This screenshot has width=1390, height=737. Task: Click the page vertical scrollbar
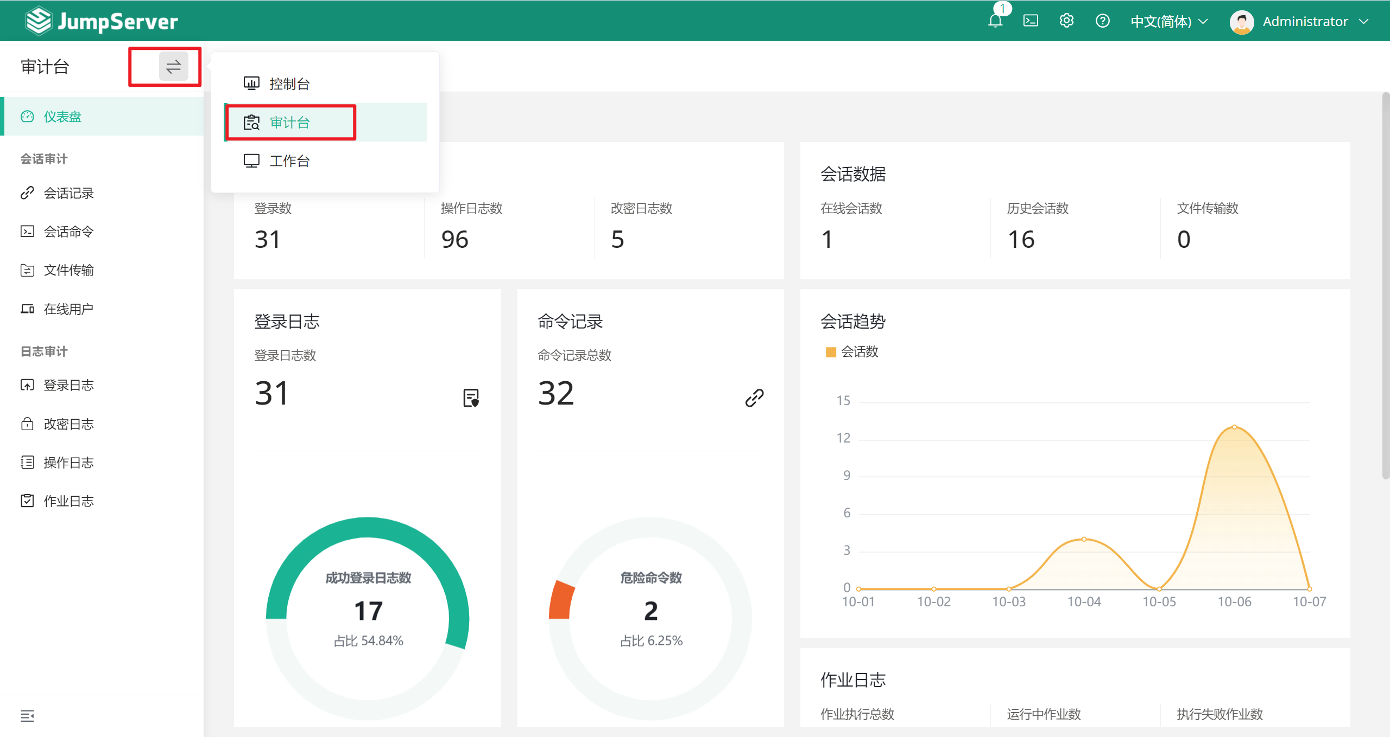pyautogui.click(x=1385, y=286)
